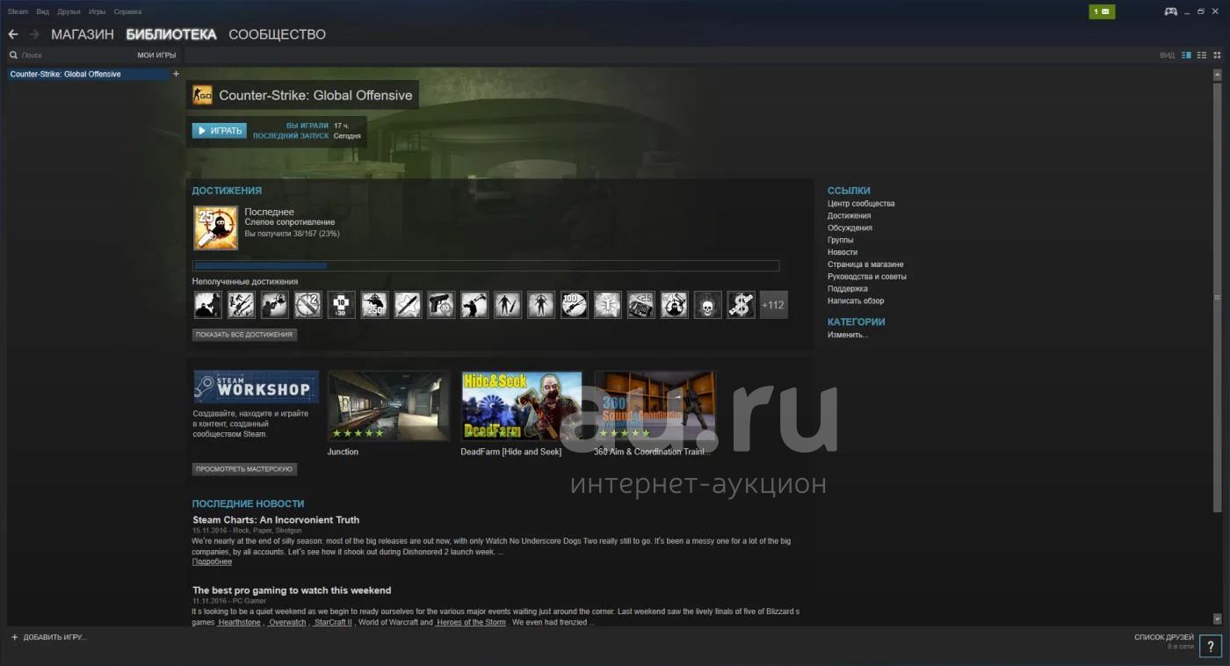Open the 'Справка' menu
This screenshot has height=666, width=1230.
click(127, 11)
